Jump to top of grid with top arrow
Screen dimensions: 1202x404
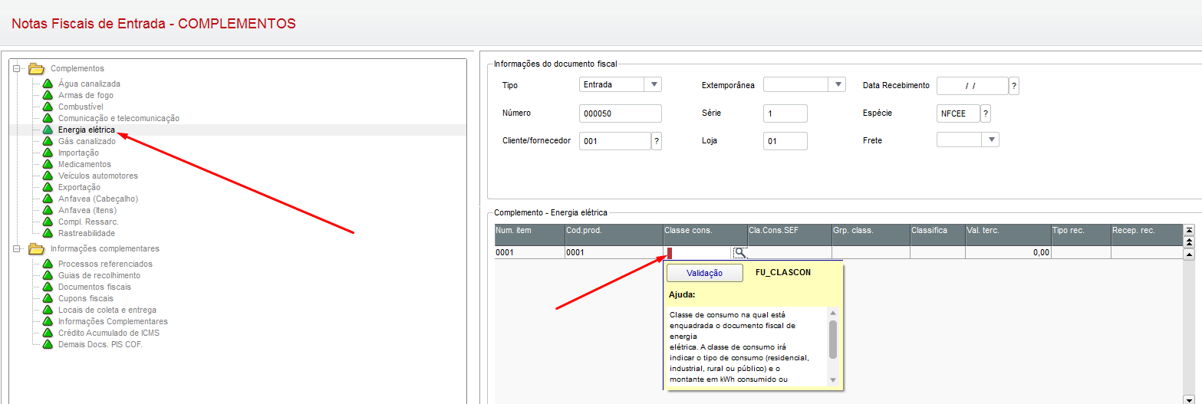coord(1190,230)
